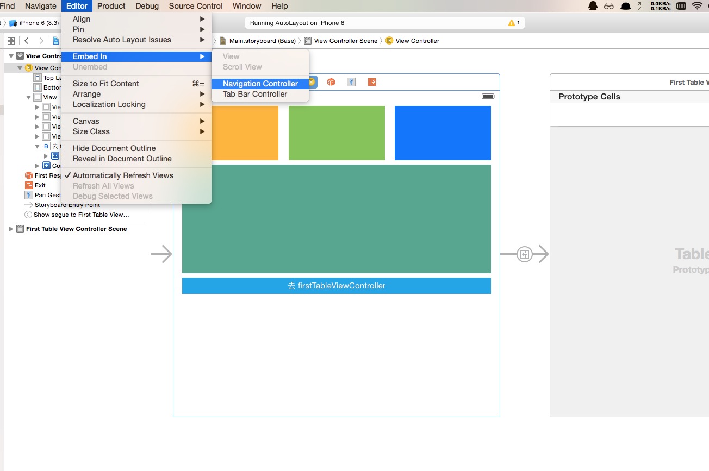Click the hat icon in the menu bar
This screenshot has width=709, height=471.
626,6
